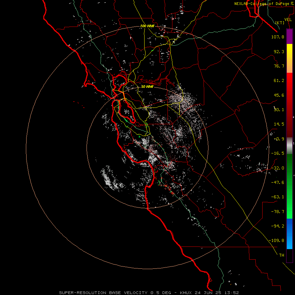Screen dimensions: 295x295
Task: Pick the purple segment of velocity color bar
Action: (289, 36)
